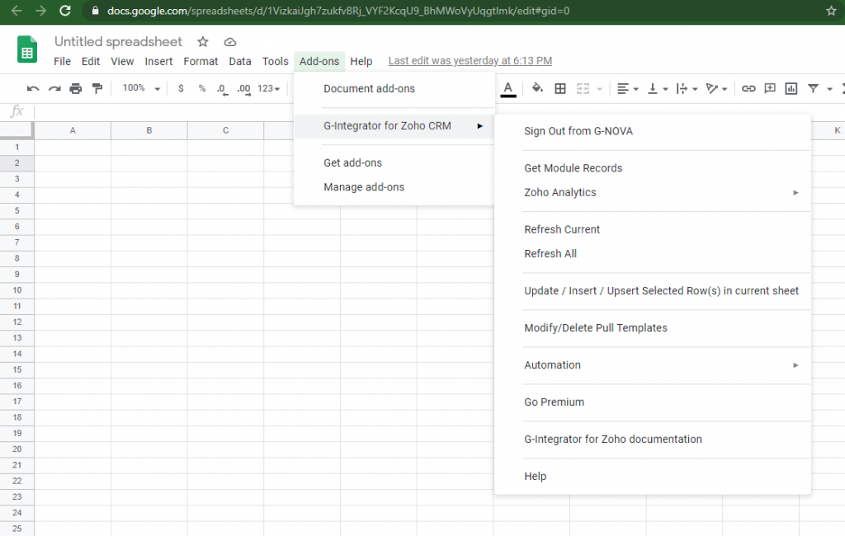Insert a link
The image size is (845, 536).
[748, 89]
